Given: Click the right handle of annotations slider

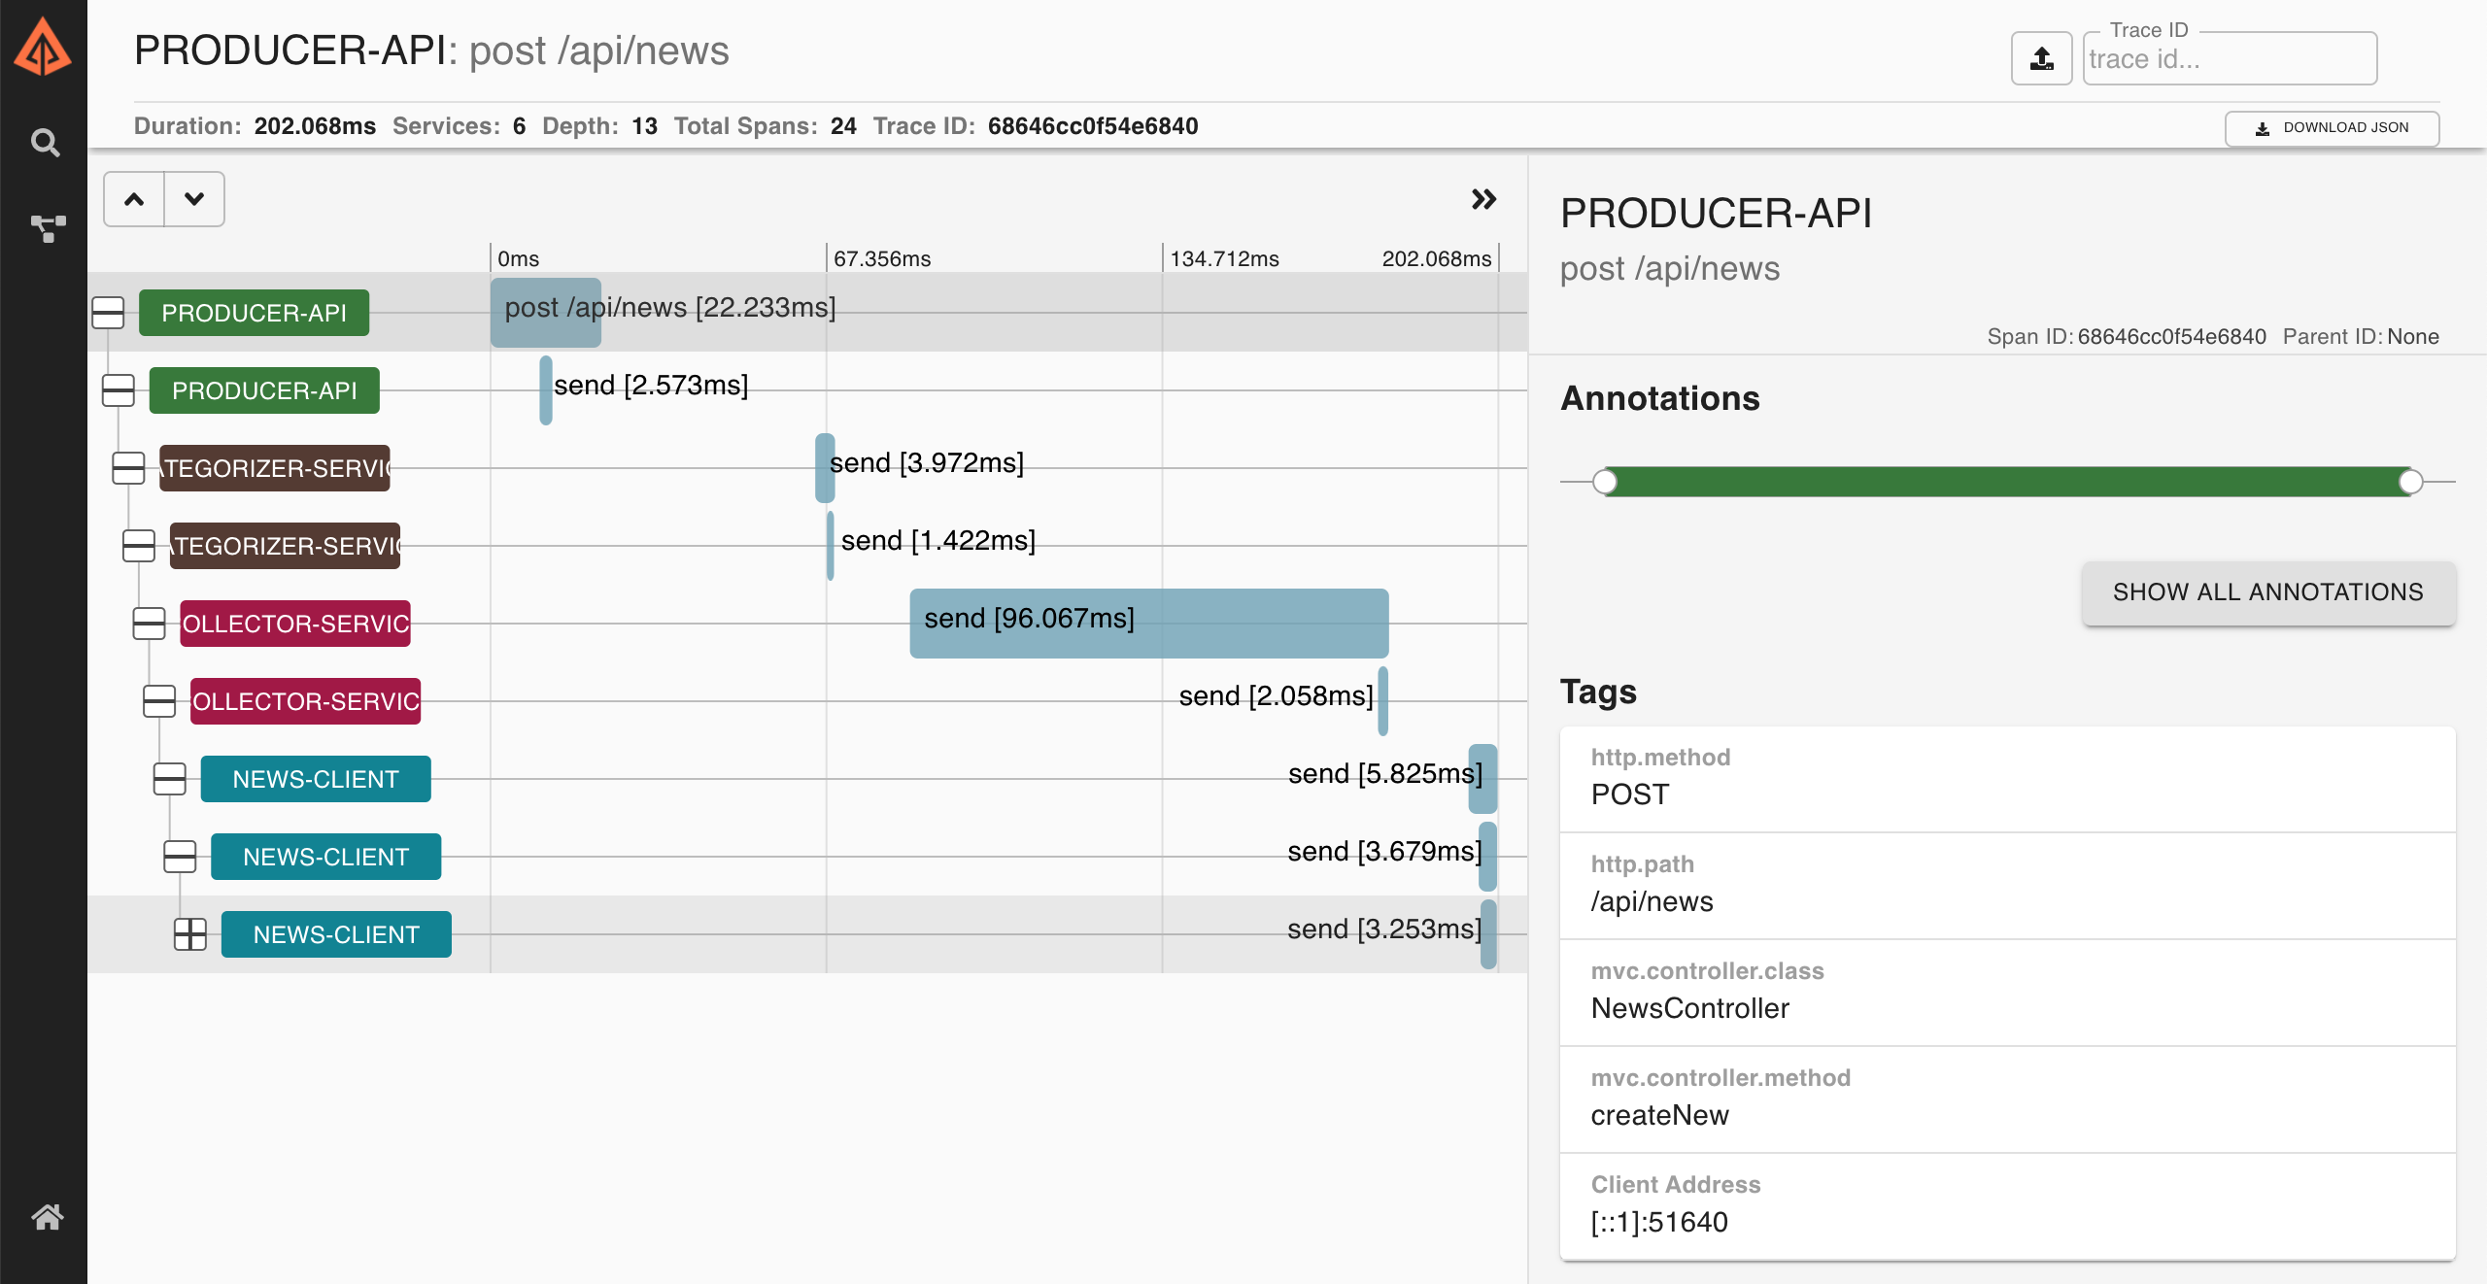Looking at the screenshot, I should 2409,482.
